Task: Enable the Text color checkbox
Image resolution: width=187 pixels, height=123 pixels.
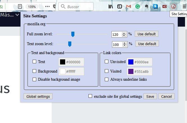Action: [35, 62]
